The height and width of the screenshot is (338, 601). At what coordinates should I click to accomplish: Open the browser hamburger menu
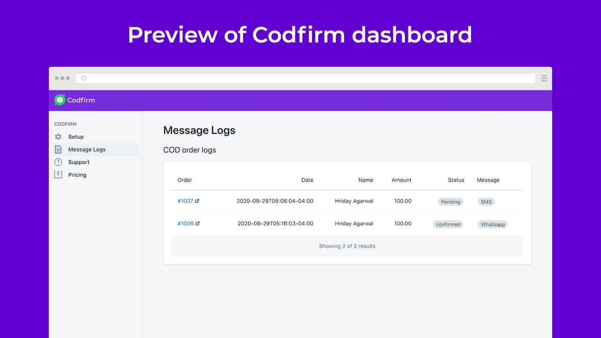(x=544, y=78)
